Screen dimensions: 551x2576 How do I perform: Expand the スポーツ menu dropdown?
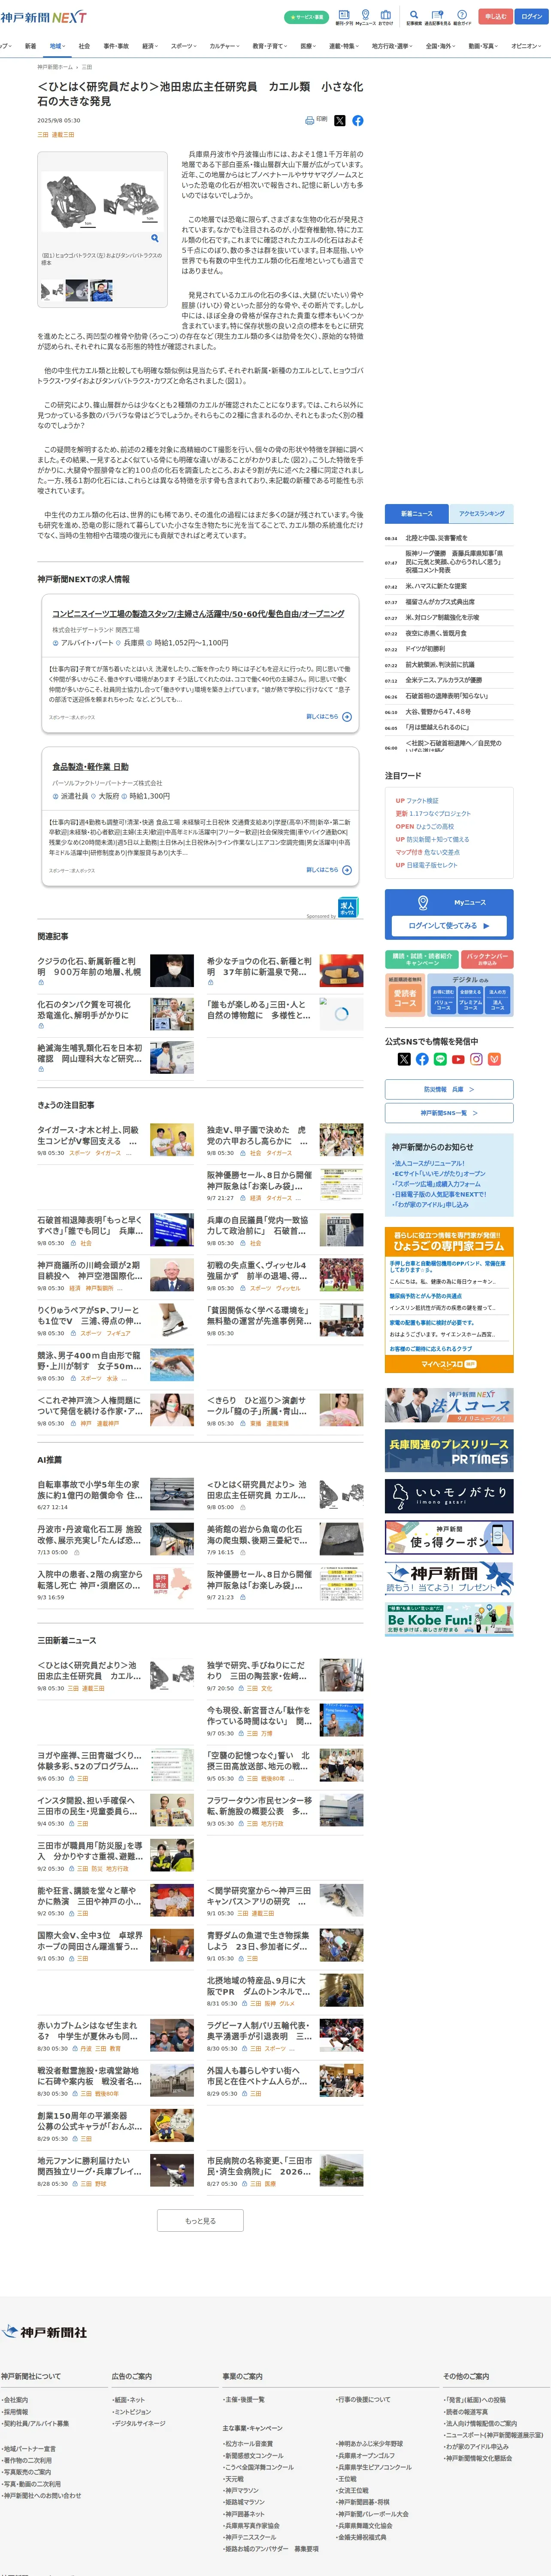coord(185,46)
